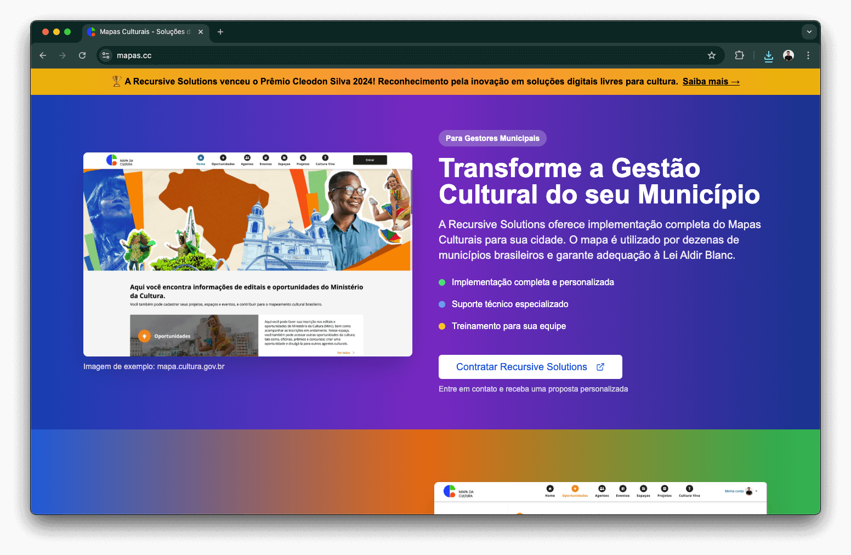Image resolution: width=851 pixels, height=555 pixels.
Task: Click the Oportunidades item in lower preview
Action: coord(575,491)
